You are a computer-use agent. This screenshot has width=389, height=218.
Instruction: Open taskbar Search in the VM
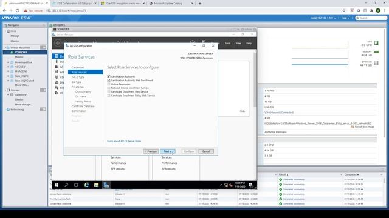click(66, 185)
